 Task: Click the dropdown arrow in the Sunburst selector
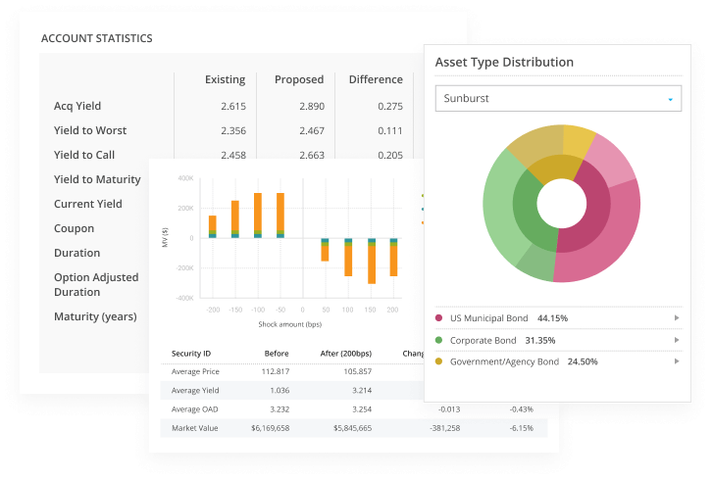click(x=671, y=100)
